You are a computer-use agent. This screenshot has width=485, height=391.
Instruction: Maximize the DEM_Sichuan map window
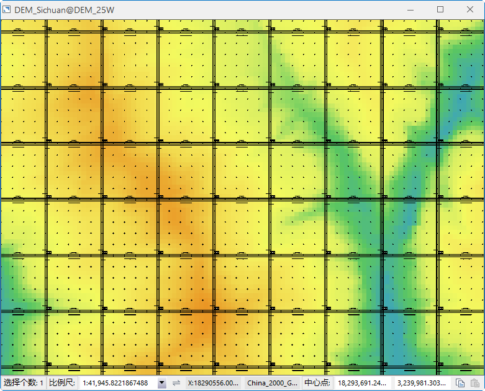[x=440, y=10]
